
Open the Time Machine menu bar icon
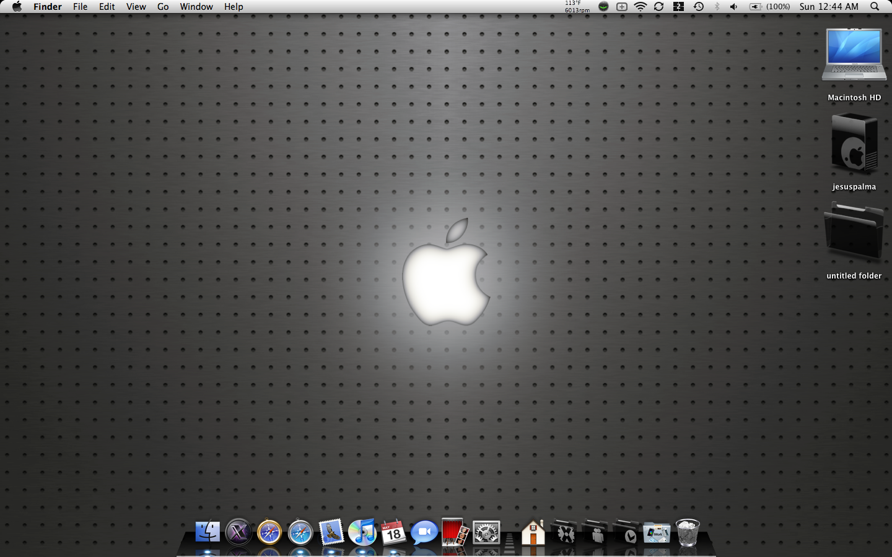tap(699, 7)
